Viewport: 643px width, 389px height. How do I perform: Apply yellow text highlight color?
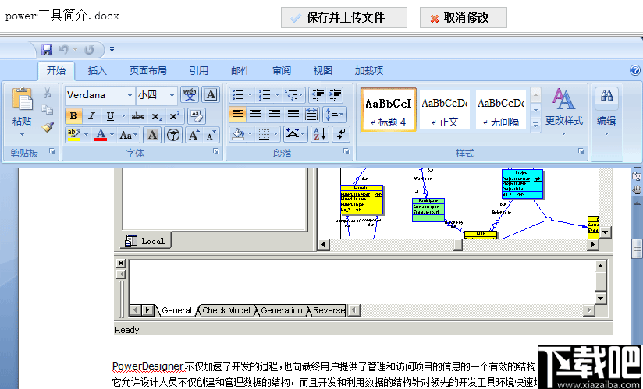[74, 135]
